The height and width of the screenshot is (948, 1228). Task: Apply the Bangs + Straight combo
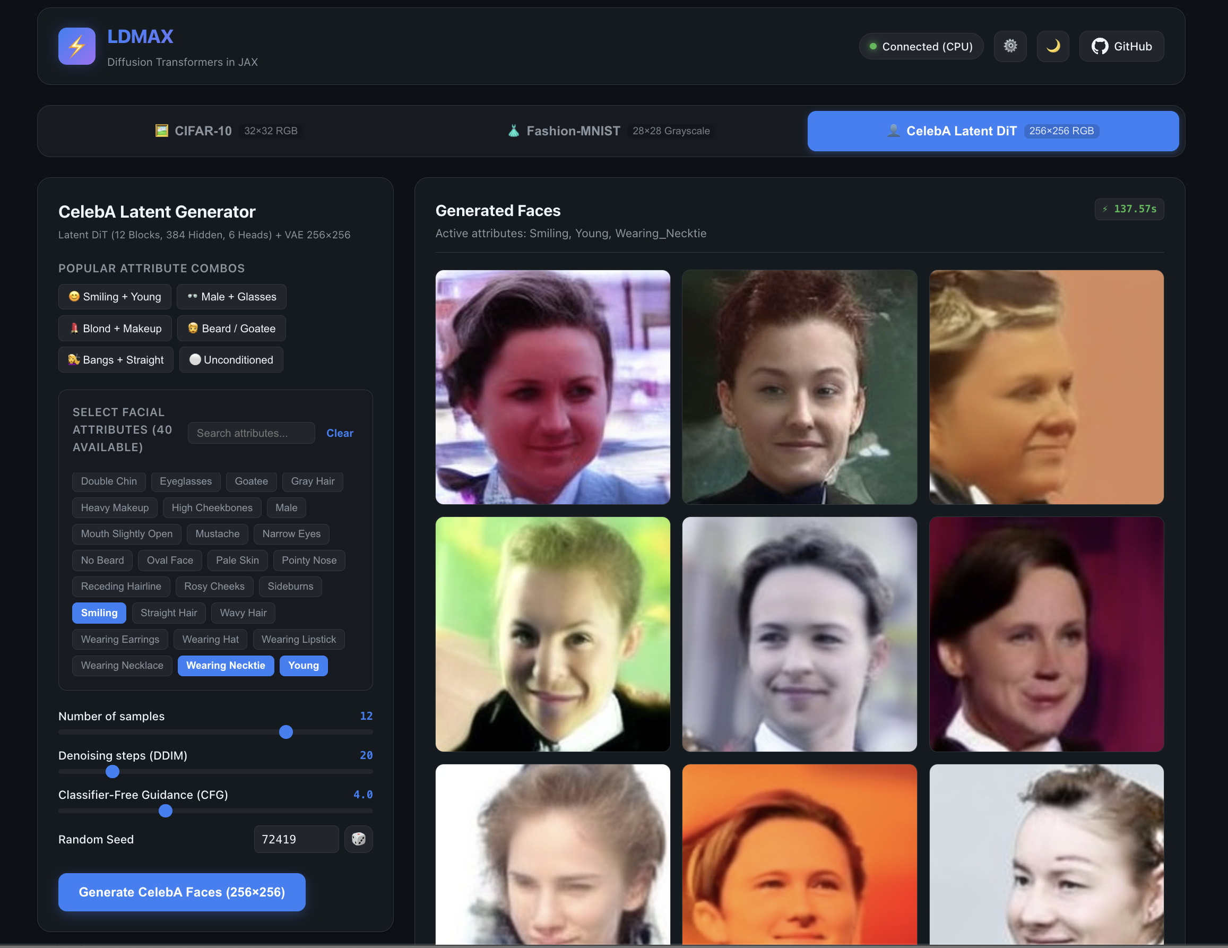tap(116, 360)
